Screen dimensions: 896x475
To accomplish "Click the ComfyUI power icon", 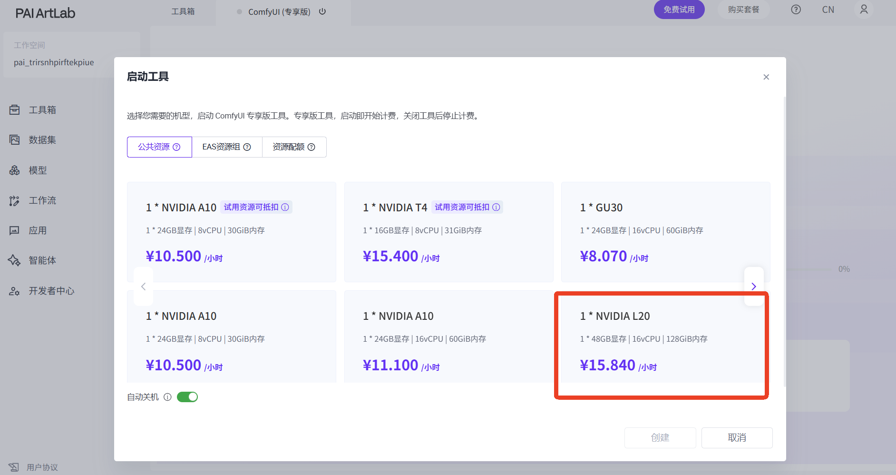I will click(322, 11).
